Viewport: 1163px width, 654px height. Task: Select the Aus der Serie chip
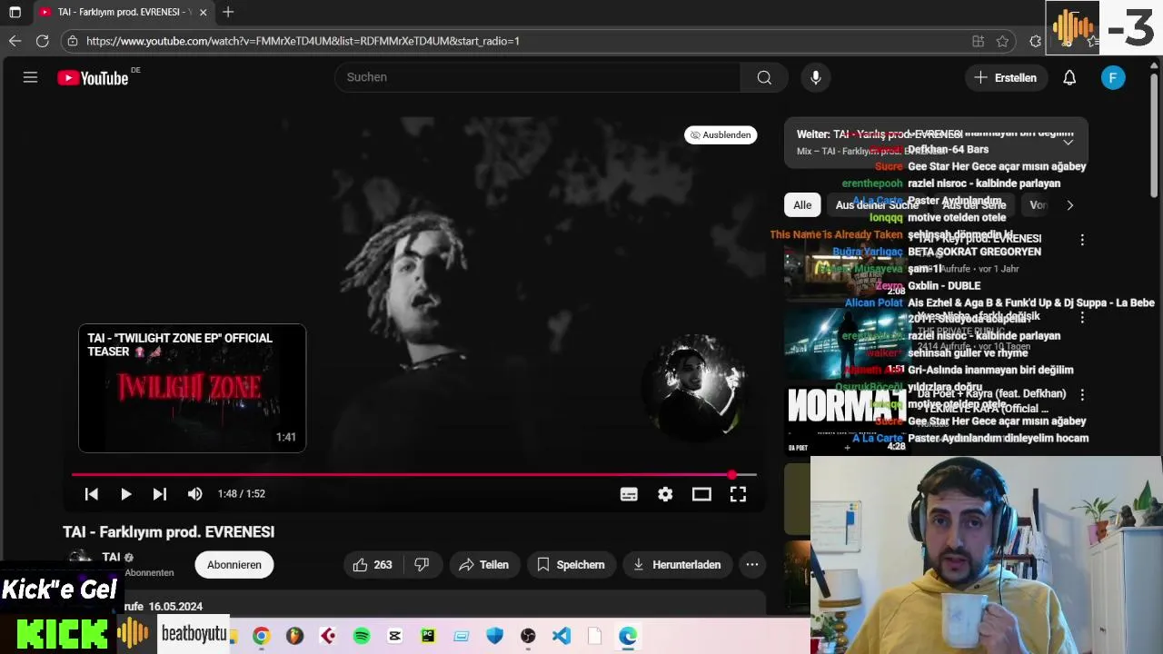coord(974,205)
